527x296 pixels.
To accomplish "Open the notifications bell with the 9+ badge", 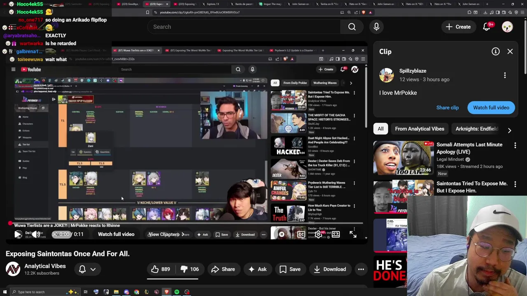I will tap(486, 27).
